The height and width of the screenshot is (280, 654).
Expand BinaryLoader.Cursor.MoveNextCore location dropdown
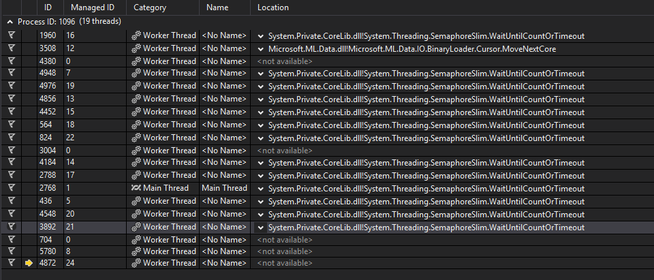pos(261,49)
